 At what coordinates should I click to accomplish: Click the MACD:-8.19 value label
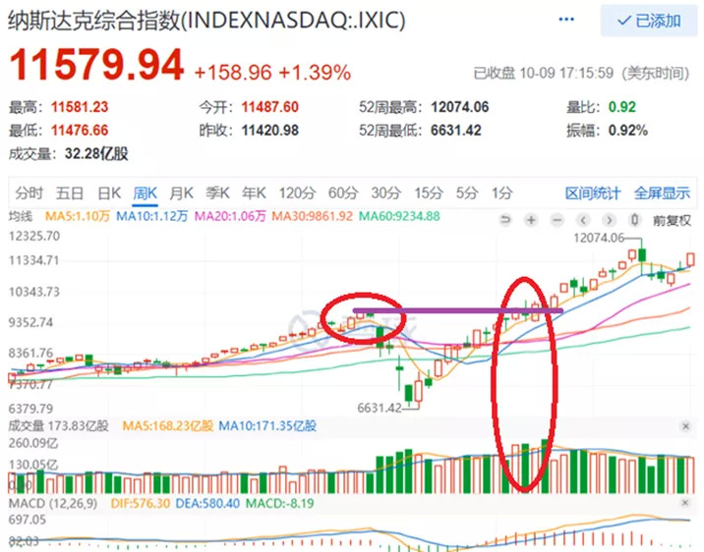279,503
